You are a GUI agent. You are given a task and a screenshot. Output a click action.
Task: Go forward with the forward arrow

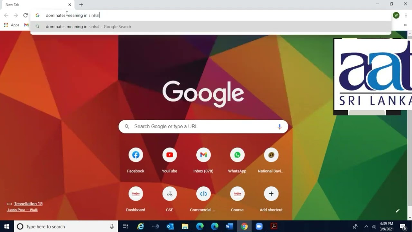16,15
